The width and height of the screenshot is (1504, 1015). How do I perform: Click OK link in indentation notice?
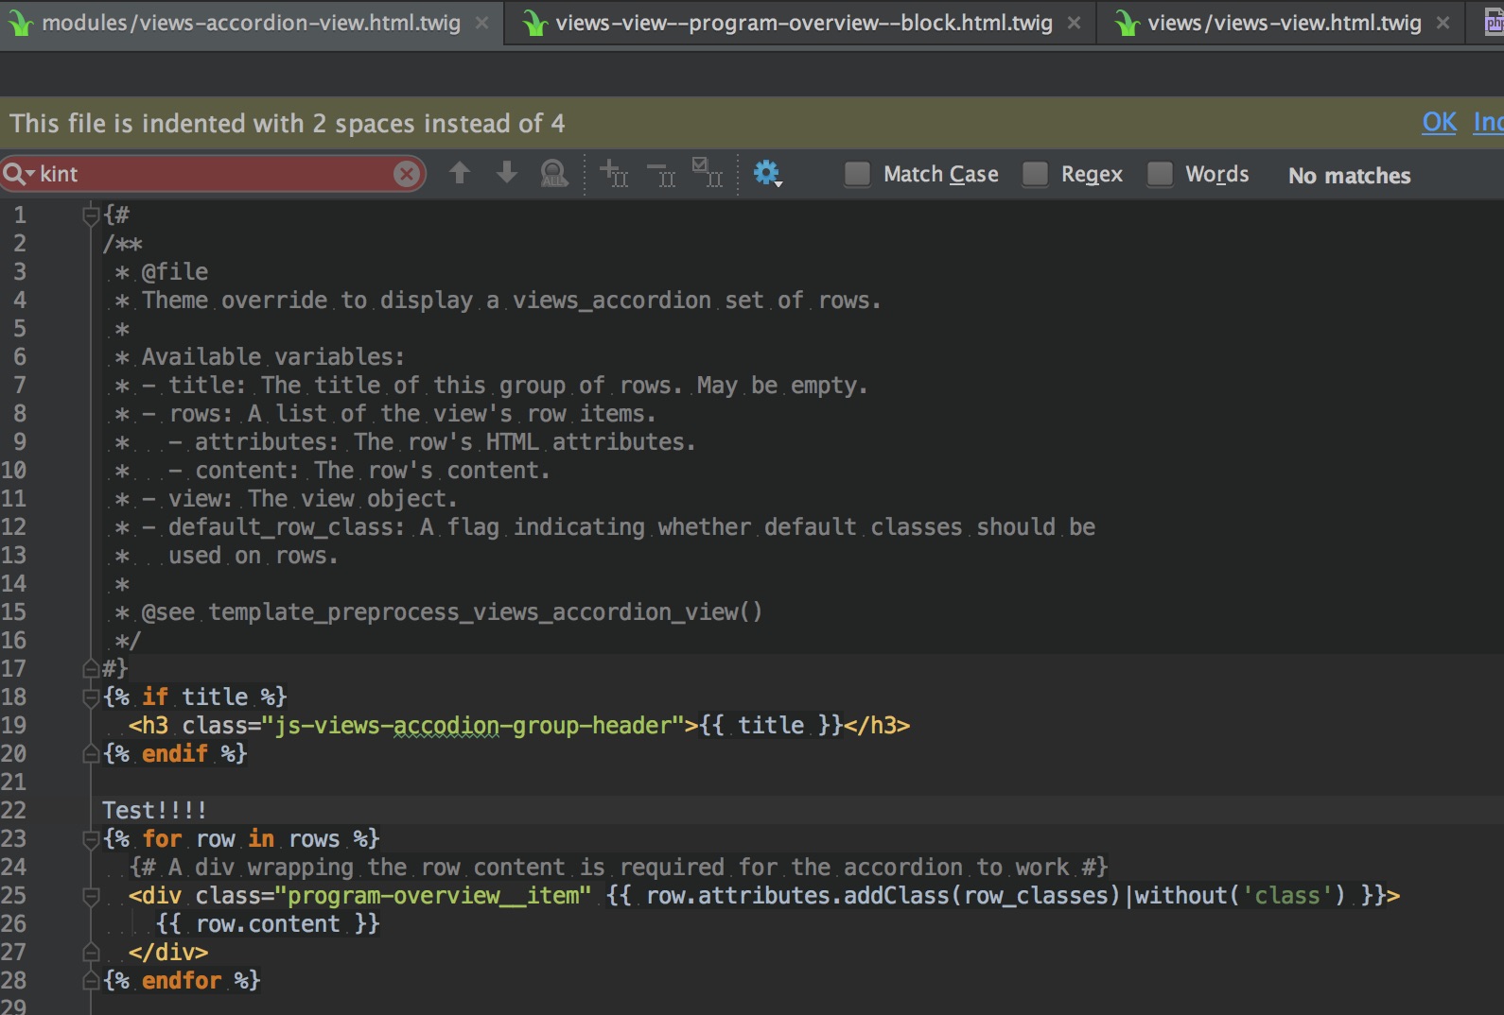coord(1439,123)
